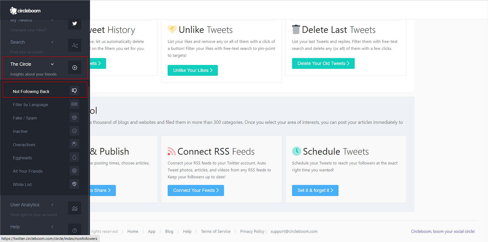Click Help sidebar heading
Viewport: 488px width, 242px height.
[x=15, y=227]
